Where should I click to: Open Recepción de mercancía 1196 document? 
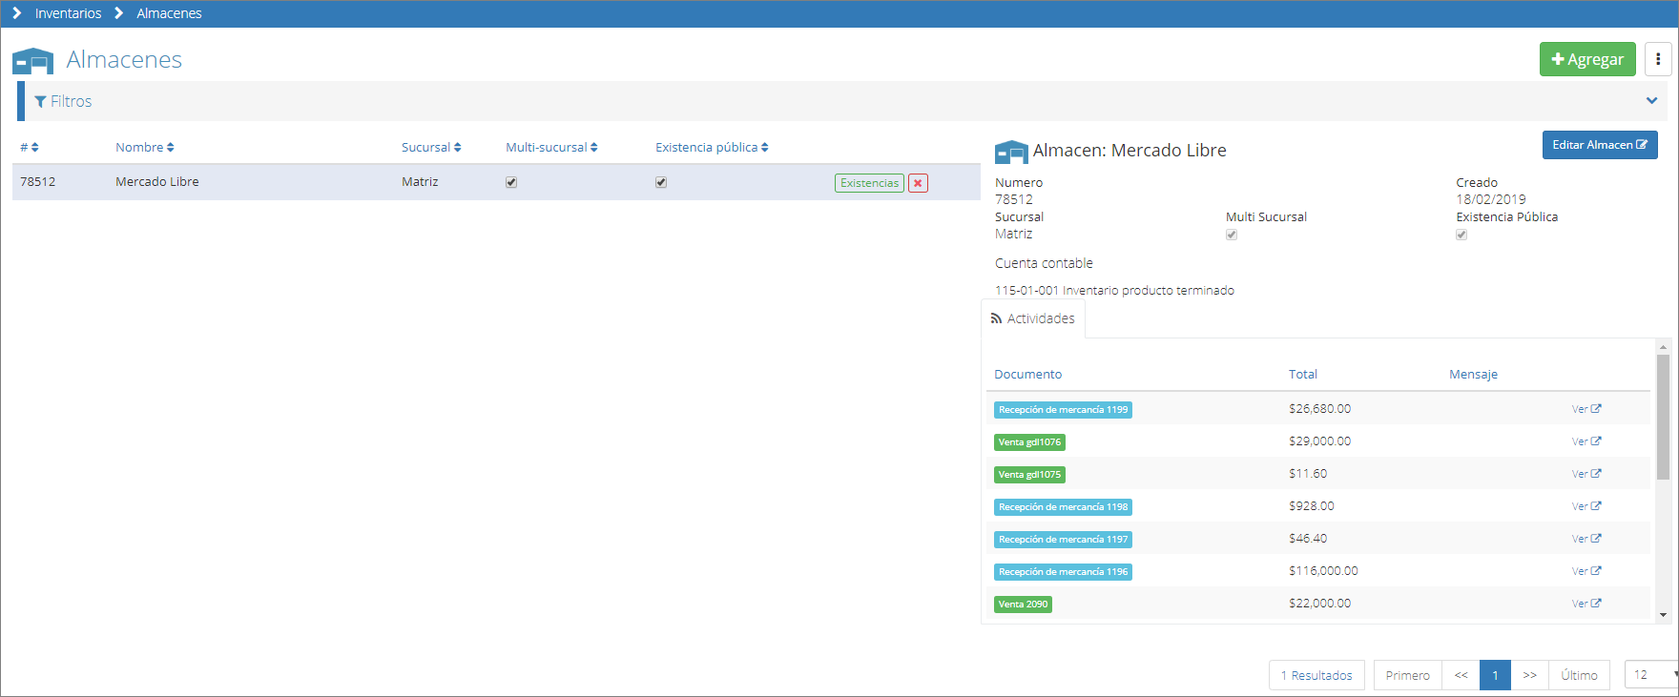pyautogui.click(x=1063, y=572)
